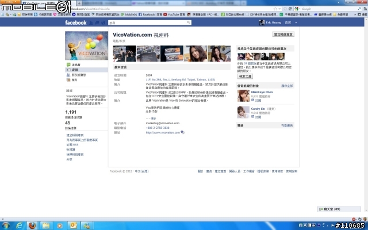Screen dimensions: 368x230
Task: Click the share (分享) link in sidebar
Action: pyautogui.click(x=69, y=159)
